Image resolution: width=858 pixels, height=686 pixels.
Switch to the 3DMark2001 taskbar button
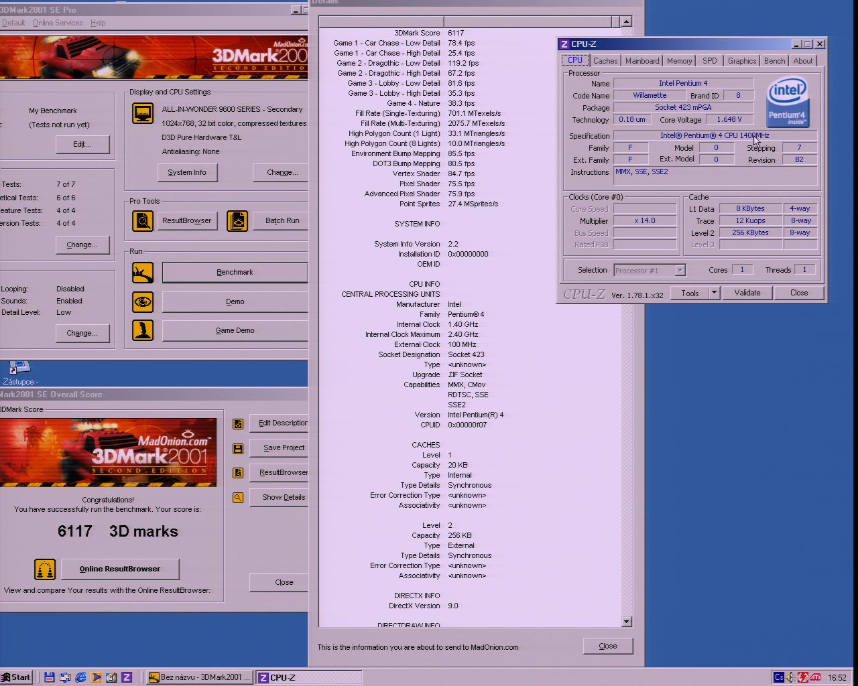click(200, 677)
